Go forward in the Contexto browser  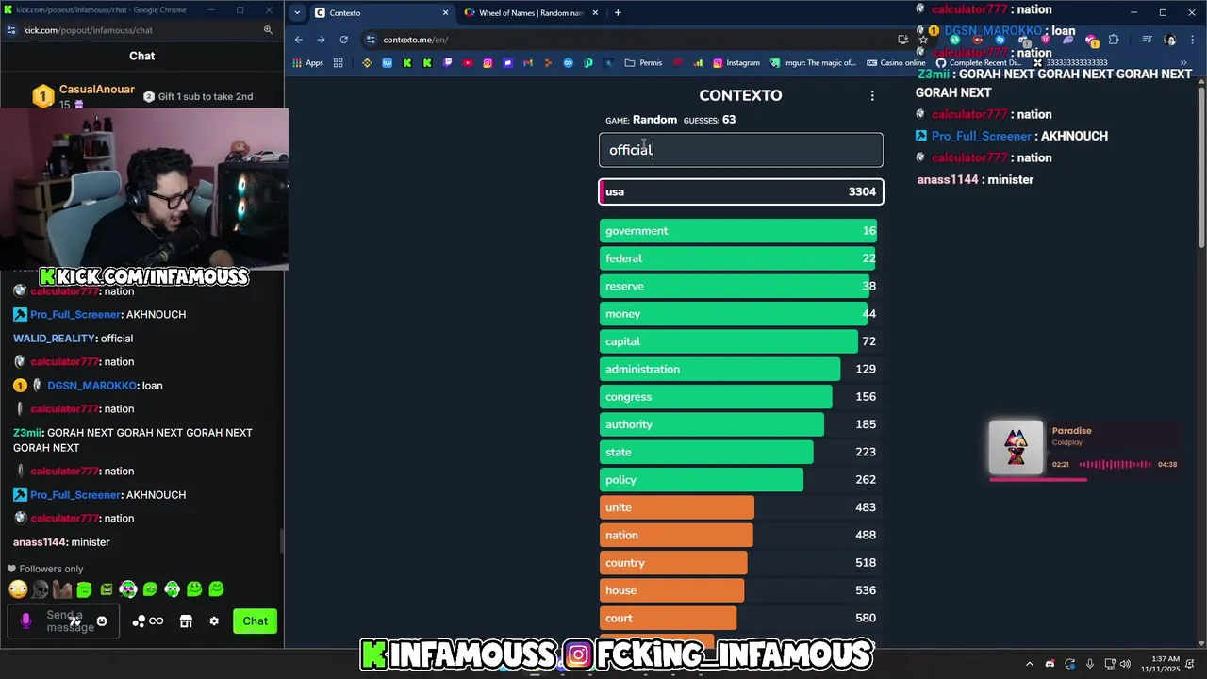(321, 40)
